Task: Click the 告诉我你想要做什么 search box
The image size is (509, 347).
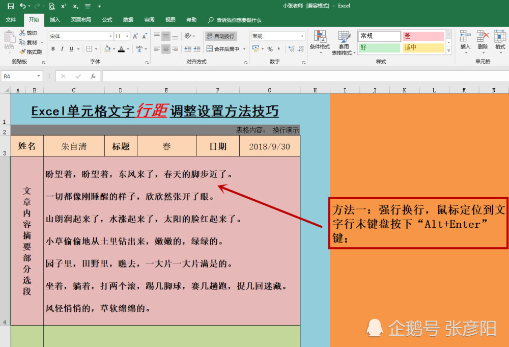Action: [235, 20]
